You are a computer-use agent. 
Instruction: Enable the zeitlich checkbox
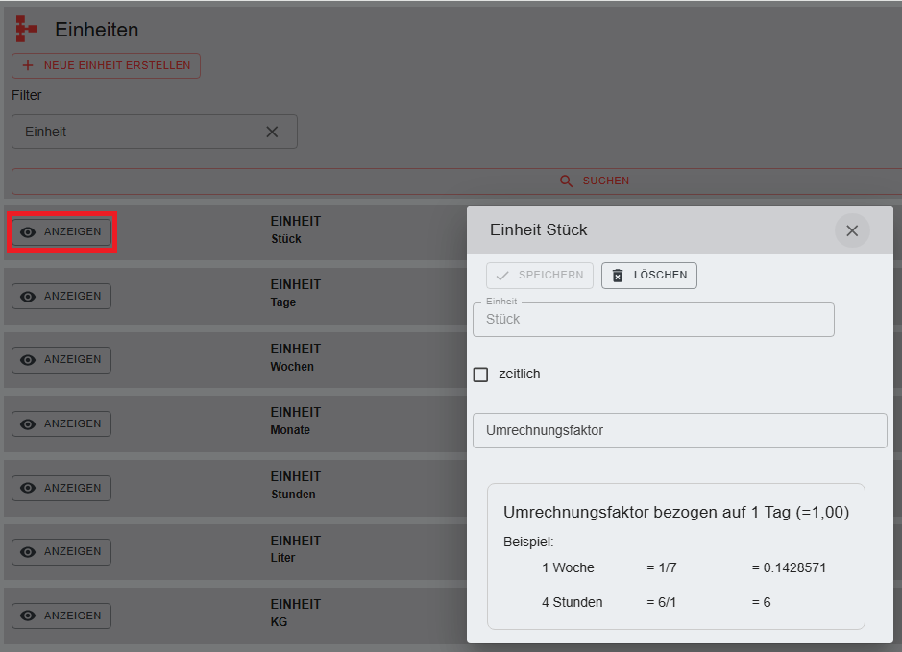pos(481,374)
